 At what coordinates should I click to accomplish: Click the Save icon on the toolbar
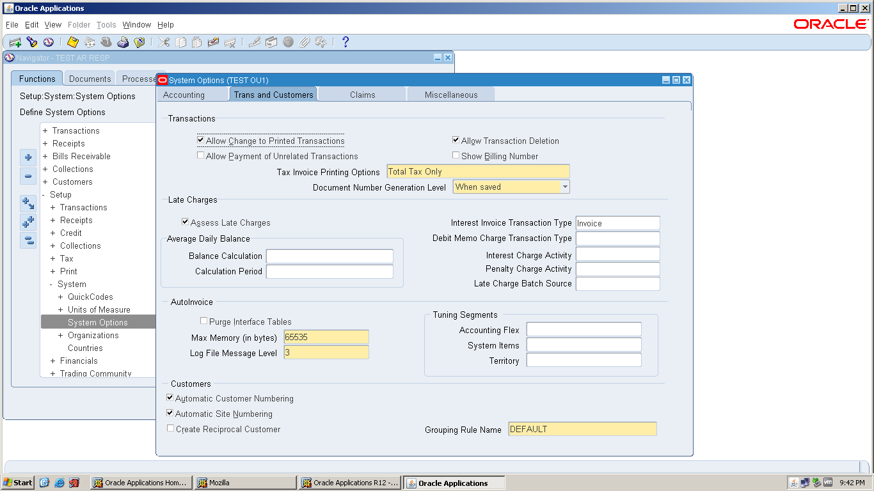pyautogui.click(x=72, y=42)
